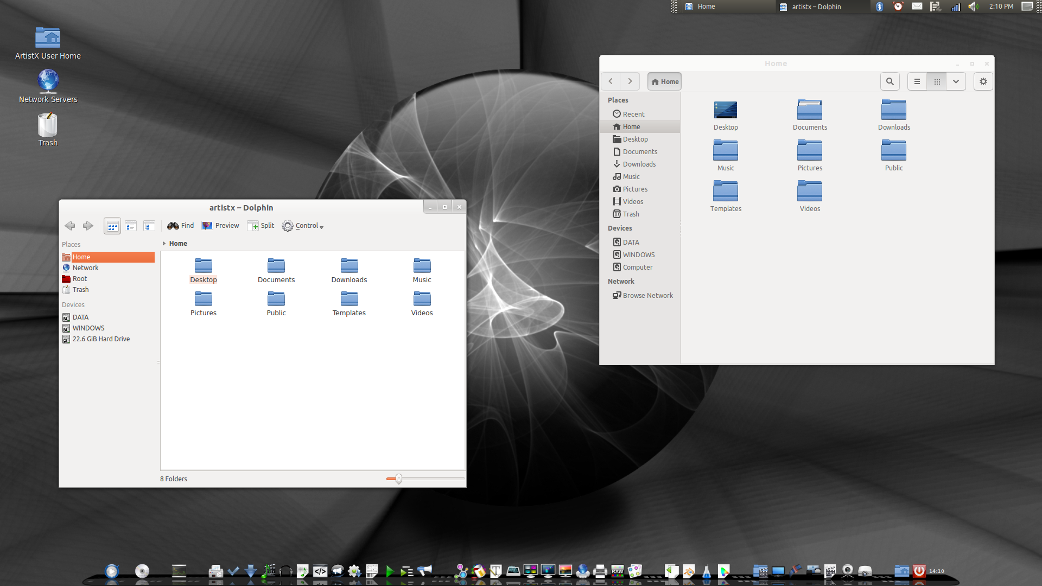Click the Split view button in Dolphin
Screen dimensions: 1042x586
[260, 226]
